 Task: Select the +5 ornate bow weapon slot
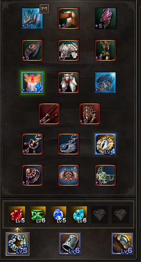point(90,114)
